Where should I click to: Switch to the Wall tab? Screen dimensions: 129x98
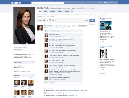[x=40, y=11]
